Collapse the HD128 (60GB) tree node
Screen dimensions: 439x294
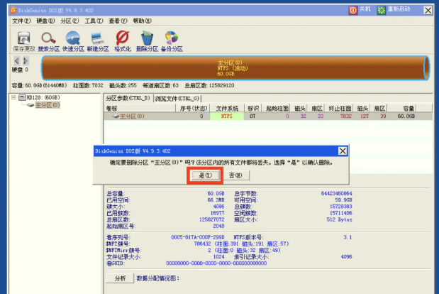click(13, 97)
